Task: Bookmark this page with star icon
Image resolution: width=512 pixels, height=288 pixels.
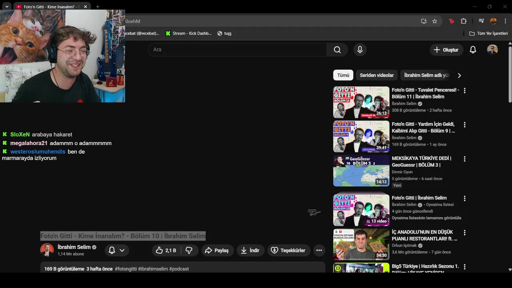Action: pos(435,21)
